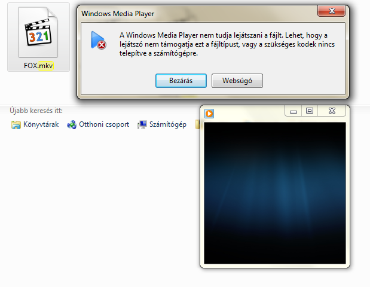Click the Újabb keresés itt label
Image resolution: width=370 pixels, height=287 pixels.
pyautogui.click(x=36, y=111)
